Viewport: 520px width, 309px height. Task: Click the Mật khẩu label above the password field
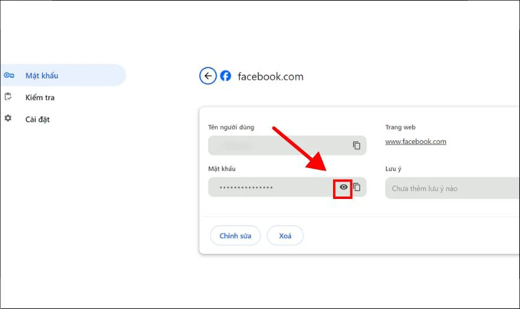coord(222,169)
